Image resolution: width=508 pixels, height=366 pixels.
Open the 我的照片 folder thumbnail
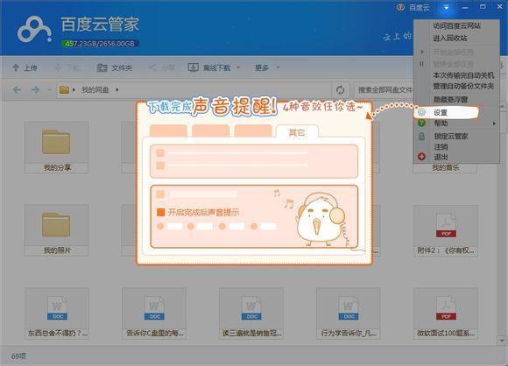56,229
